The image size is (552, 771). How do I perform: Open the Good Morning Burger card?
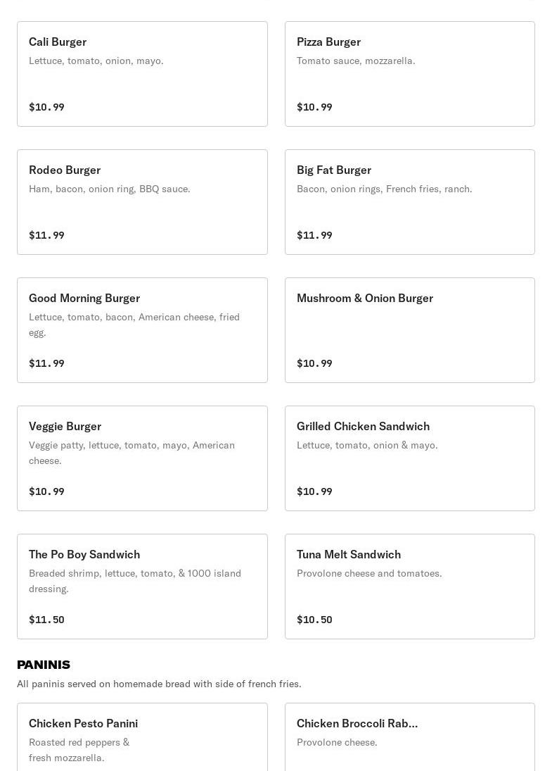click(x=142, y=330)
